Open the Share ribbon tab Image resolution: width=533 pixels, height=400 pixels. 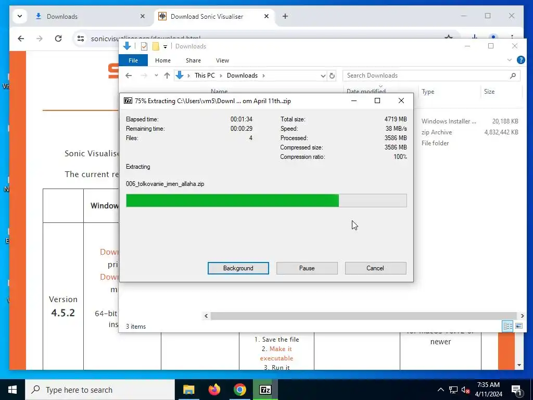click(193, 60)
